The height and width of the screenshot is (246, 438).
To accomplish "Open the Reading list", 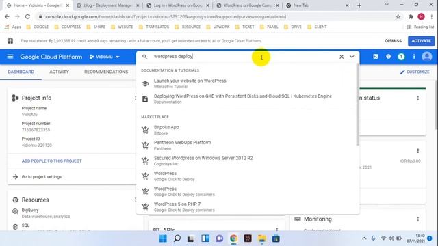I will pos(420,27).
